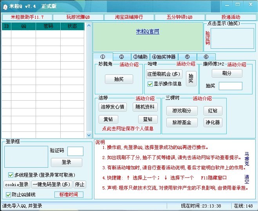Open the 米粒Q官网 link
The width and height of the screenshot is (258, 211).
pos(148,31)
